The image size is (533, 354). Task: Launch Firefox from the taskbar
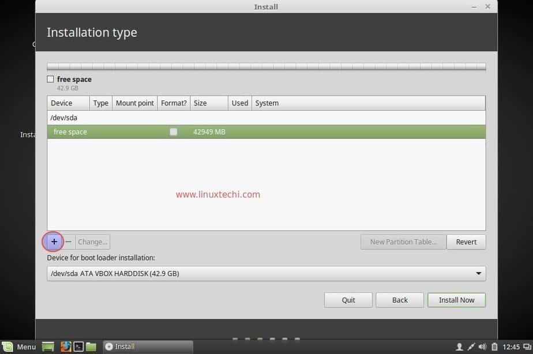click(66, 347)
